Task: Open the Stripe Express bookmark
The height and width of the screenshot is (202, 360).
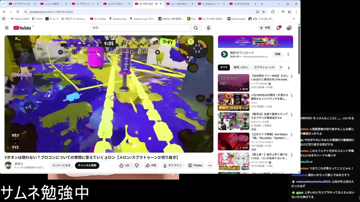Action: point(236,19)
